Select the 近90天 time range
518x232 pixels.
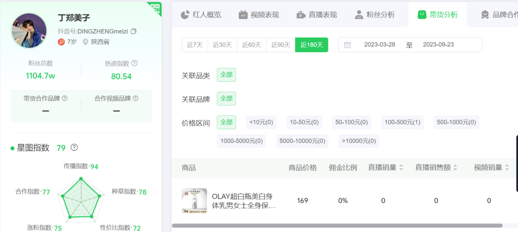(281, 45)
